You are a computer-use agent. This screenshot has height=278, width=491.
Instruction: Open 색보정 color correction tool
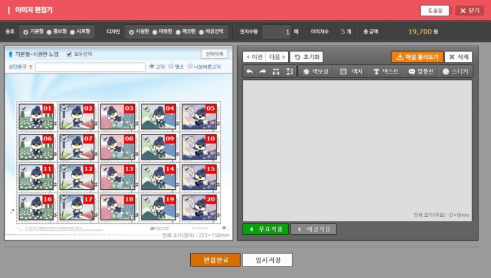click(315, 71)
